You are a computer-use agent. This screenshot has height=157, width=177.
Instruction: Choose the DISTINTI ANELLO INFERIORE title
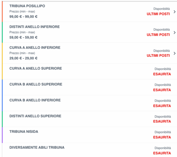point(35,27)
